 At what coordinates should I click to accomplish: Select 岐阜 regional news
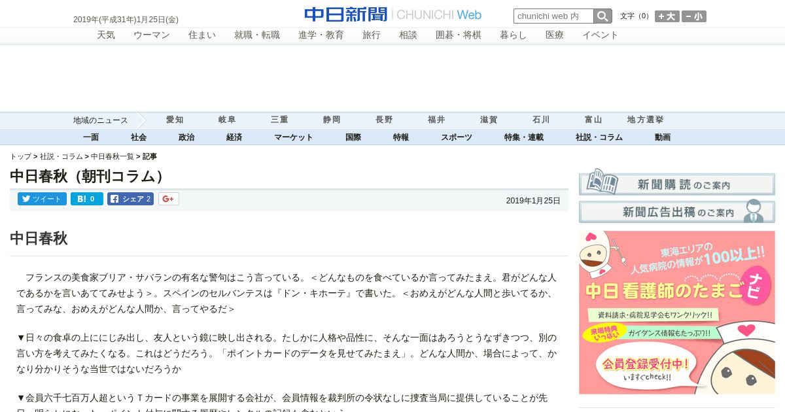tap(227, 120)
